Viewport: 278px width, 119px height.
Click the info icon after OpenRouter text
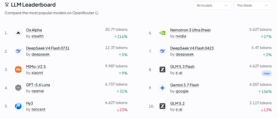click(x=97, y=13)
